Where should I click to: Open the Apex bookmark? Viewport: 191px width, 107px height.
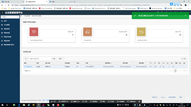pos(4,8)
